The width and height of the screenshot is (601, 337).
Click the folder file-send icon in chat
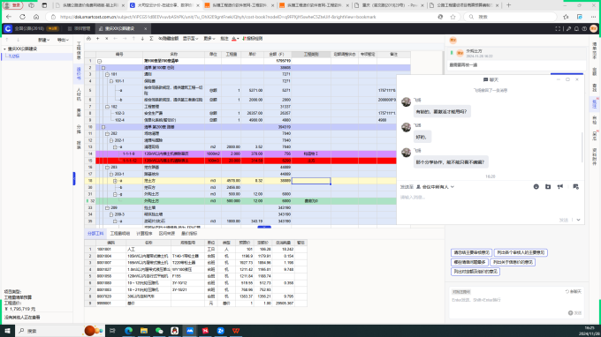tap(548, 187)
